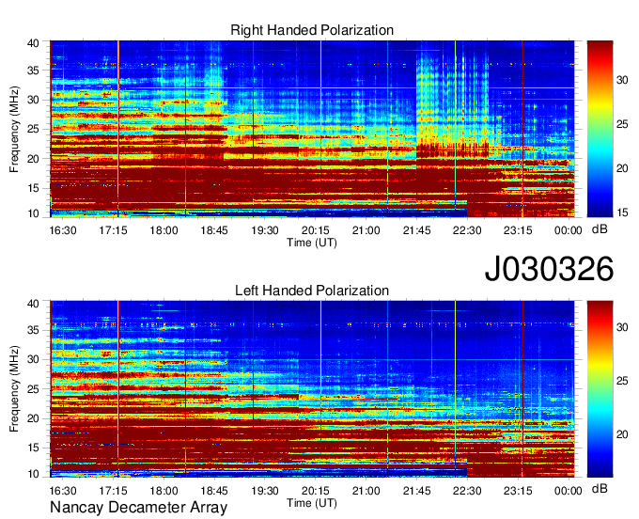Click 20 MHz frequency tick on right-handed plot
This screenshot has width=639, height=519.
[33, 159]
